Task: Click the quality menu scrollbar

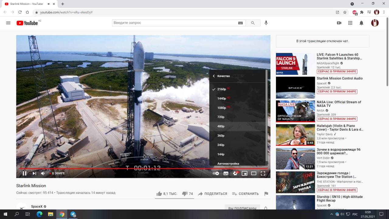Action: [267, 116]
